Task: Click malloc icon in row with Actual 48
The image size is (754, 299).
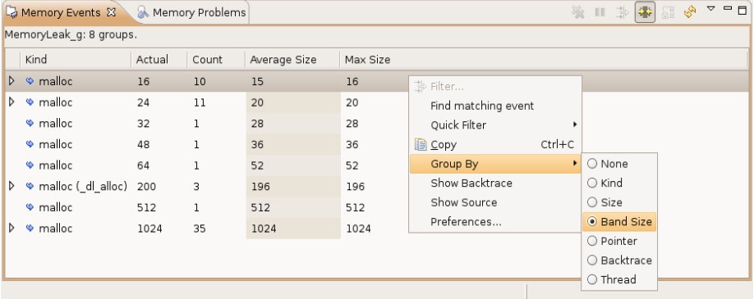Action: tap(30, 144)
